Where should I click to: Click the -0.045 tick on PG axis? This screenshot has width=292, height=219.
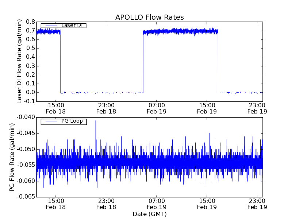click(26, 133)
